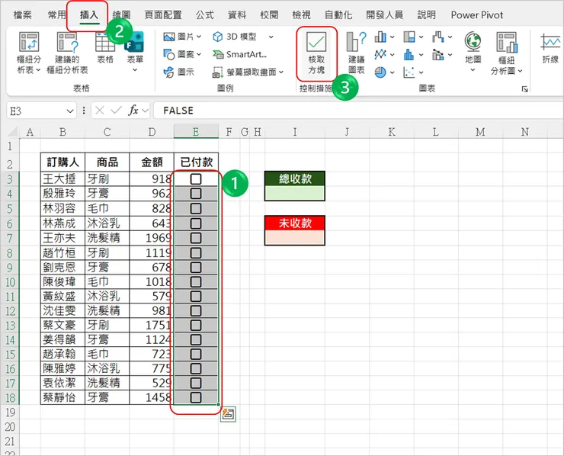
Task: Expand the pie chart dropdown arrow
Action: pos(392,72)
